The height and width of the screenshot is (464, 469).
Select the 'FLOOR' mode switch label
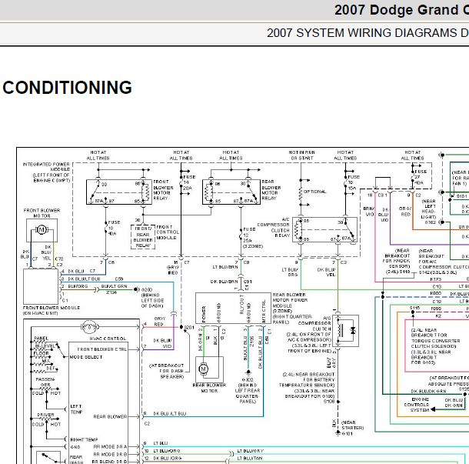pos(41,353)
